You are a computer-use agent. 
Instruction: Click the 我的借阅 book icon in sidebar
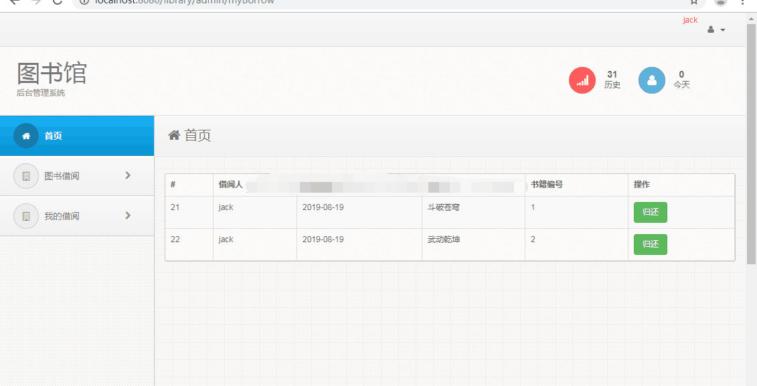click(x=25, y=215)
